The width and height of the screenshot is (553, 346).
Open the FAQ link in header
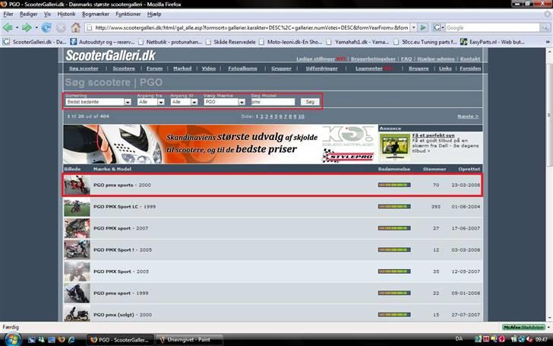tap(406, 59)
